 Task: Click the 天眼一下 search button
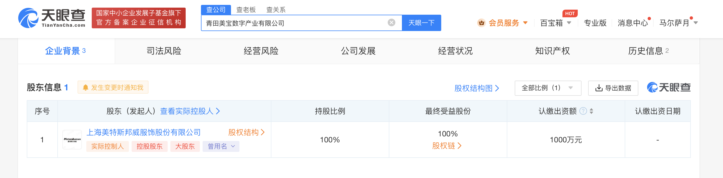tap(421, 23)
